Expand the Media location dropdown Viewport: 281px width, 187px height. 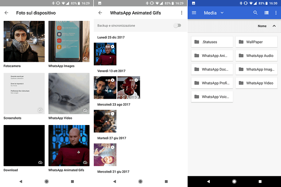[x=222, y=13]
